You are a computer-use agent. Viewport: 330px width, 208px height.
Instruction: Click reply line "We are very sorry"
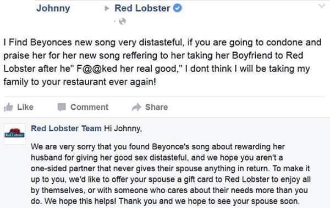click(x=158, y=147)
